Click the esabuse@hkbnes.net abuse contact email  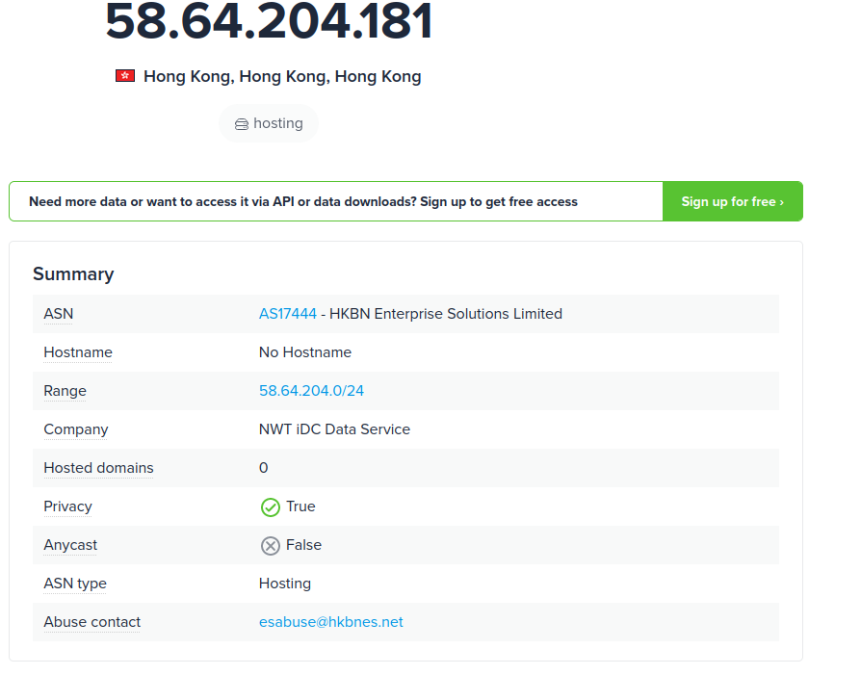pyautogui.click(x=330, y=622)
